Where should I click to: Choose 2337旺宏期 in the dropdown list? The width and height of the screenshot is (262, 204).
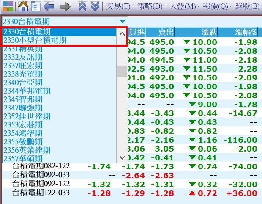[23, 65]
